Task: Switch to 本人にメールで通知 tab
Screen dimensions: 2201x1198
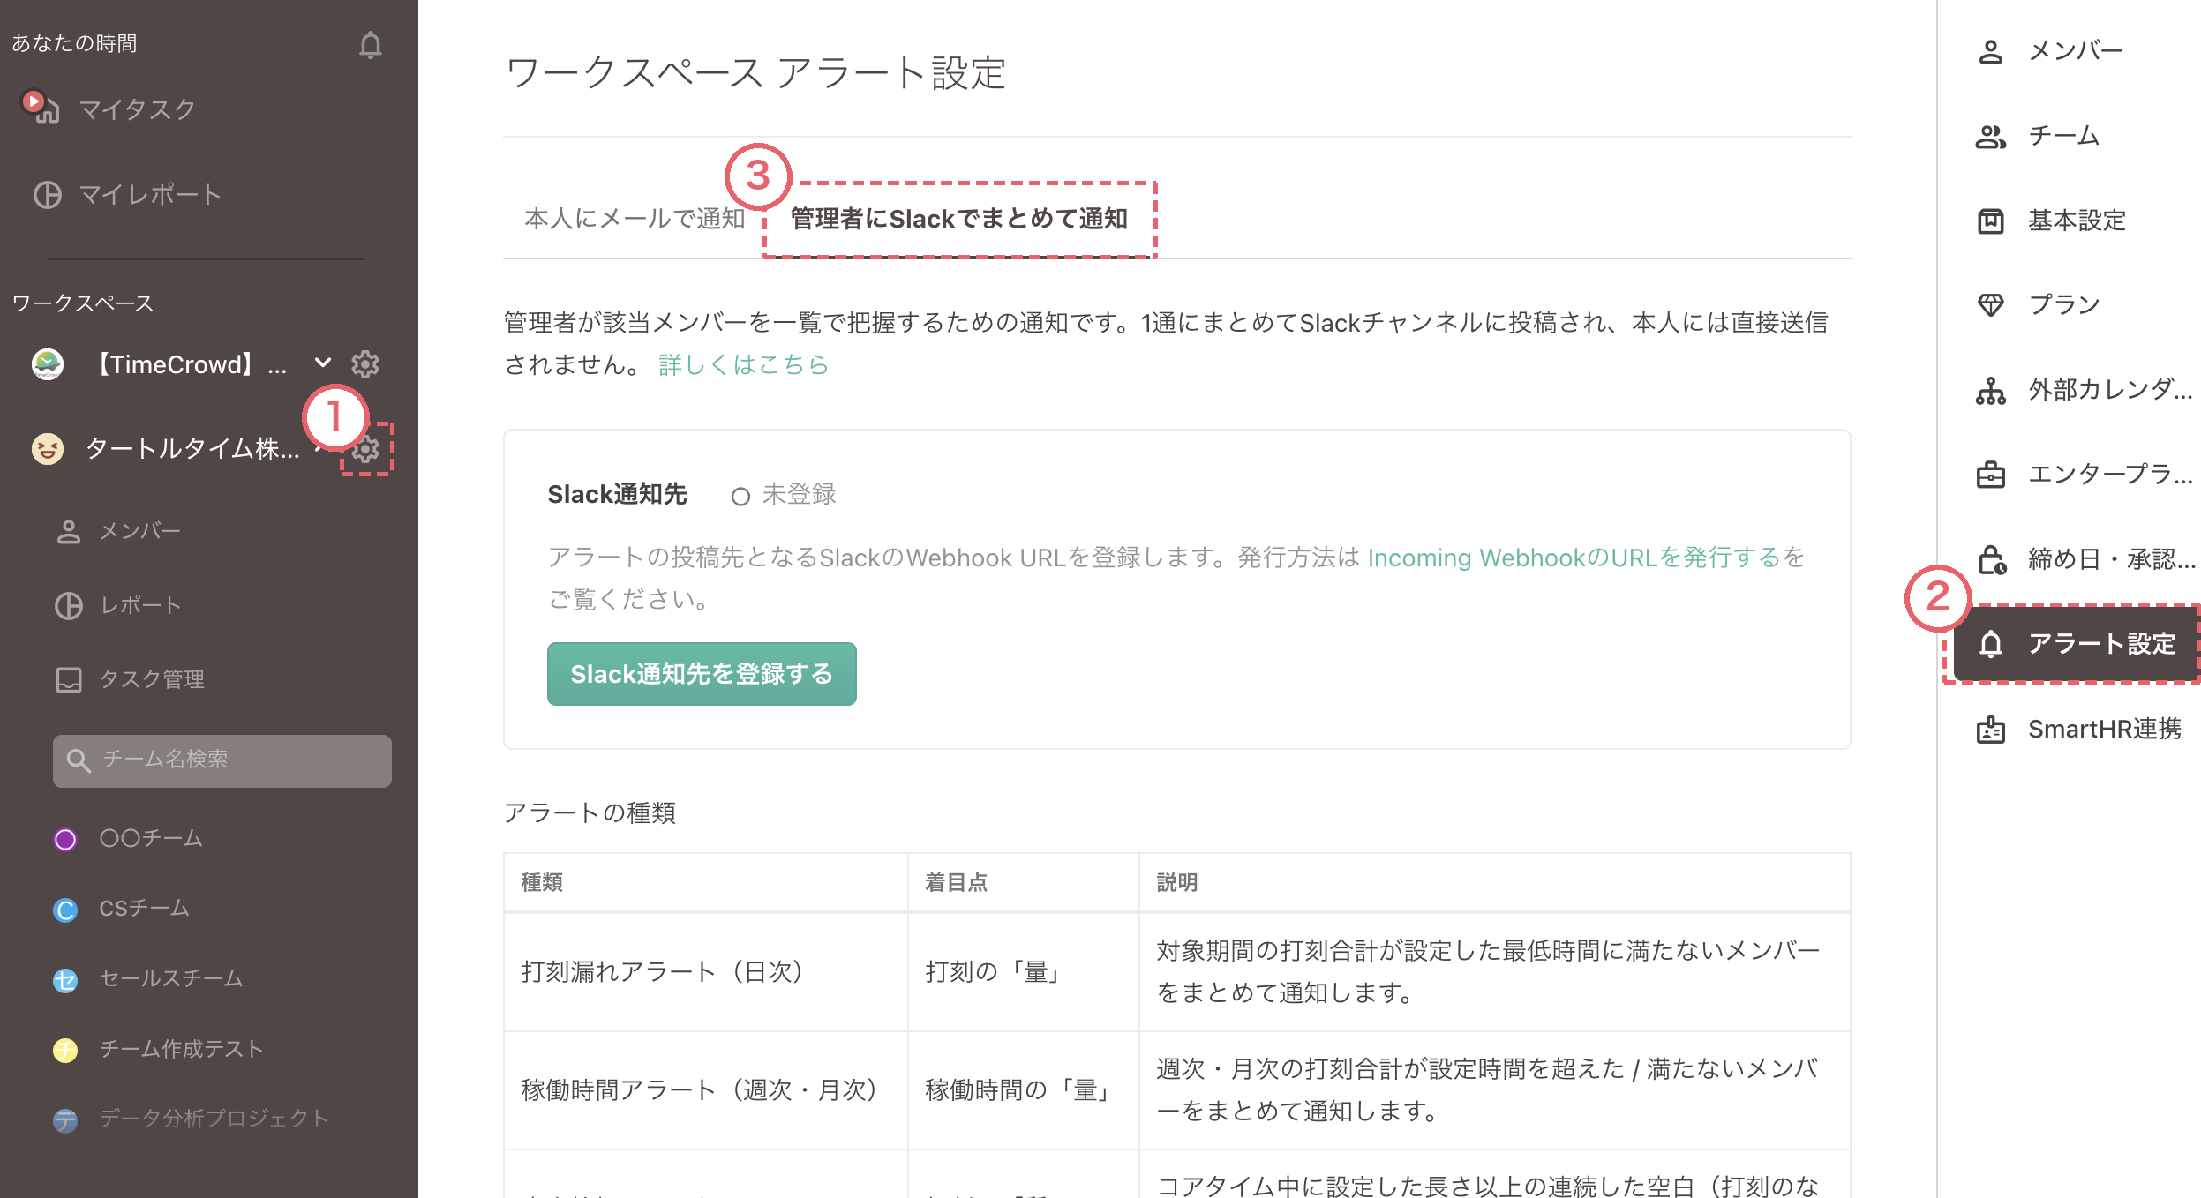Action: 635,218
